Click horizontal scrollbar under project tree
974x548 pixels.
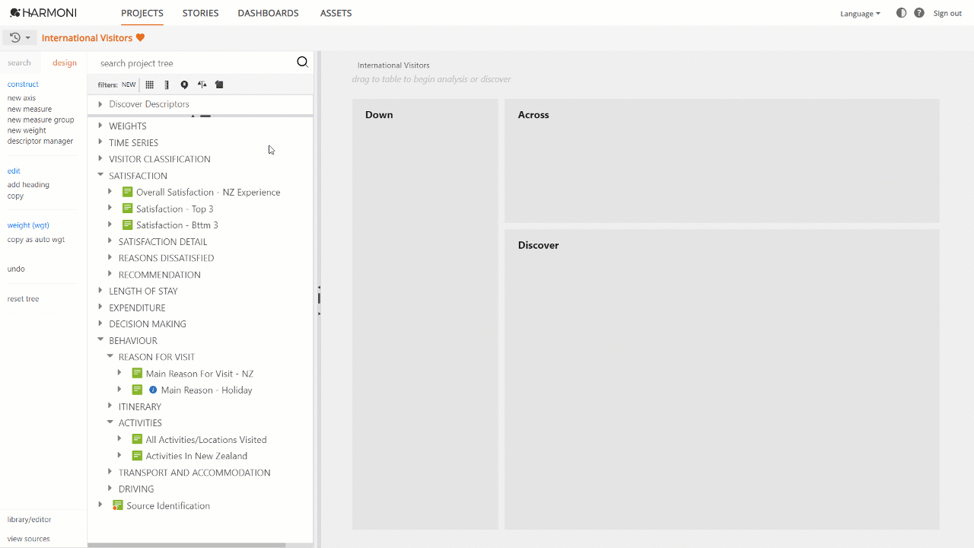(x=186, y=545)
